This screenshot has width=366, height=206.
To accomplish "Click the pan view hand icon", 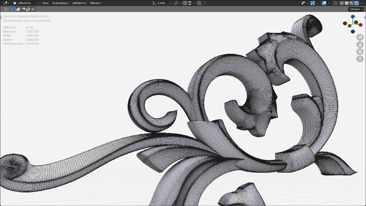I will pos(360,45).
